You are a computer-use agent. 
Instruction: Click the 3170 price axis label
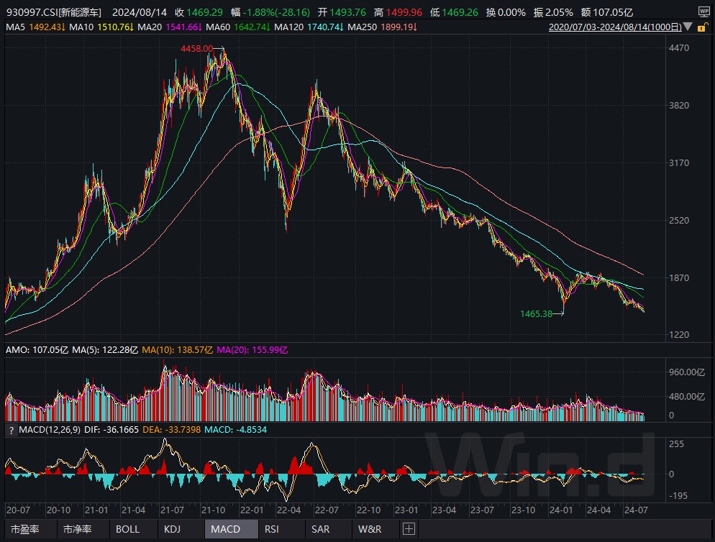coord(679,162)
